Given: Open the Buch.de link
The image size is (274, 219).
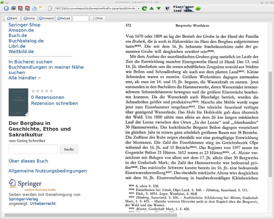Looking at the screenshot, I should [x=18, y=36].
